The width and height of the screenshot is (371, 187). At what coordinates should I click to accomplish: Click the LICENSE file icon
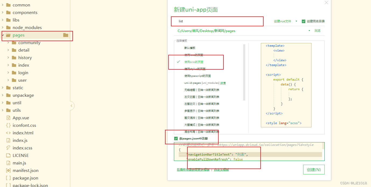coord(8,155)
